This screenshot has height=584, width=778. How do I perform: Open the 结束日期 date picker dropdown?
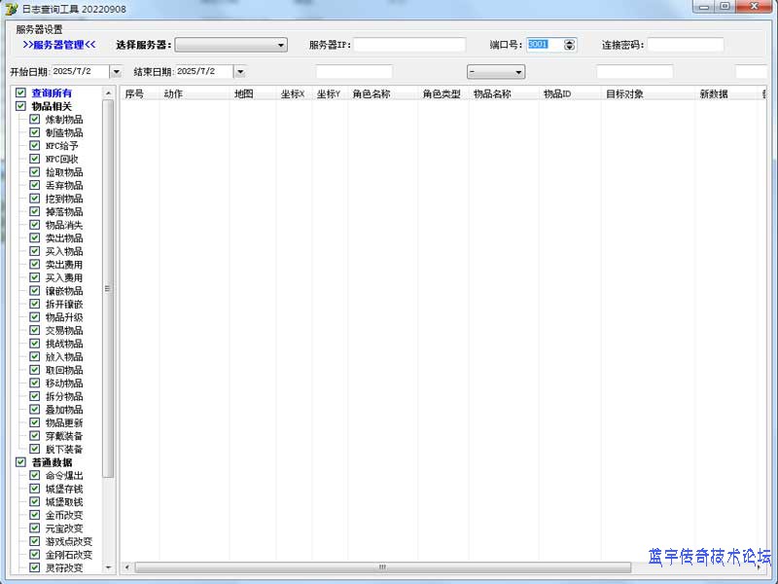(239, 72)
